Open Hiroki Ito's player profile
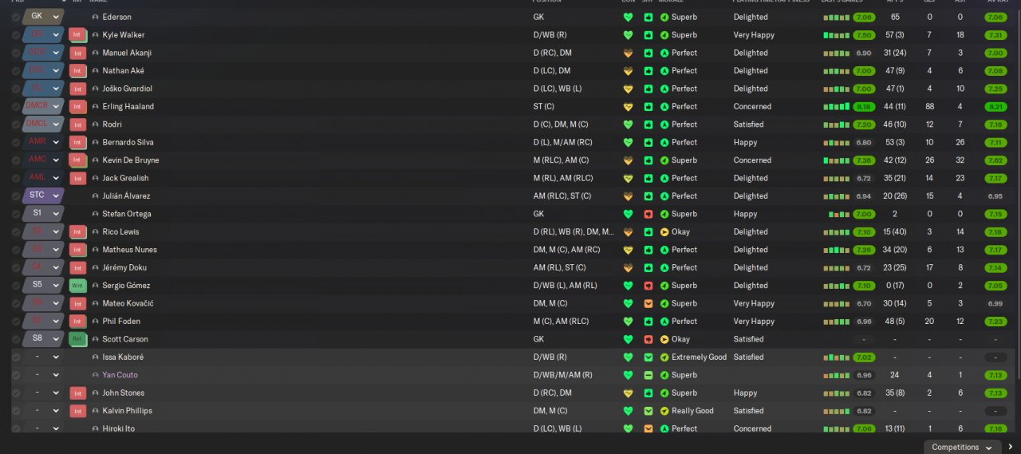 click(119, 428)
